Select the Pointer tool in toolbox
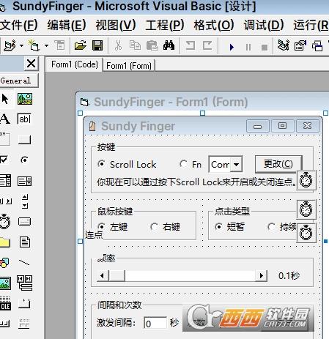329x339 pixels. 5,99
